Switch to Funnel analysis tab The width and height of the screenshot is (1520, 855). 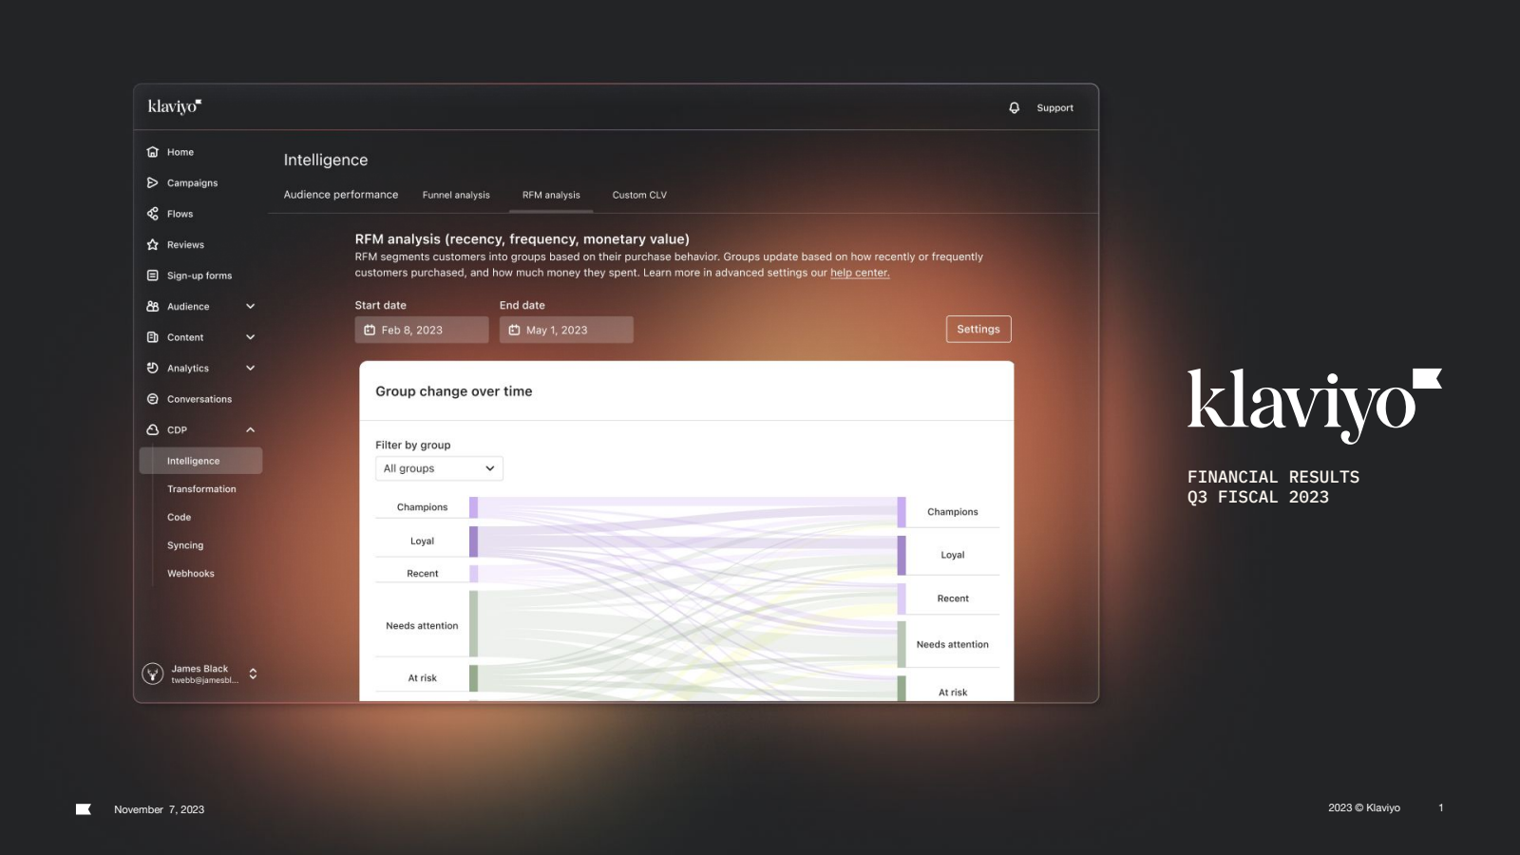tap(456, 195)
